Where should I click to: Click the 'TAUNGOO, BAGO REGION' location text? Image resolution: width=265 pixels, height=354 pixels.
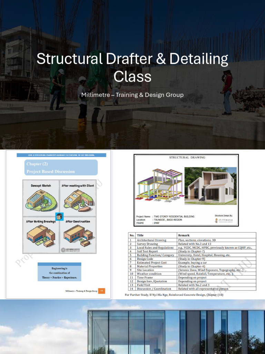(168, 220)
